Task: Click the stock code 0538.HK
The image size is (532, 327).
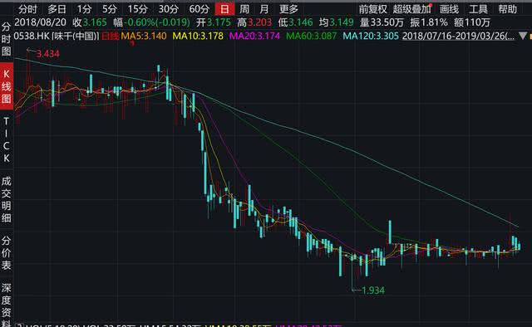Action: click(x=32, y=36)
